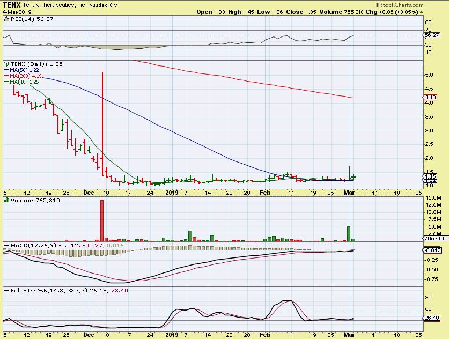The image size is (449, 339).
Task: Click the tall red December price spike bar
Action: 102,124
